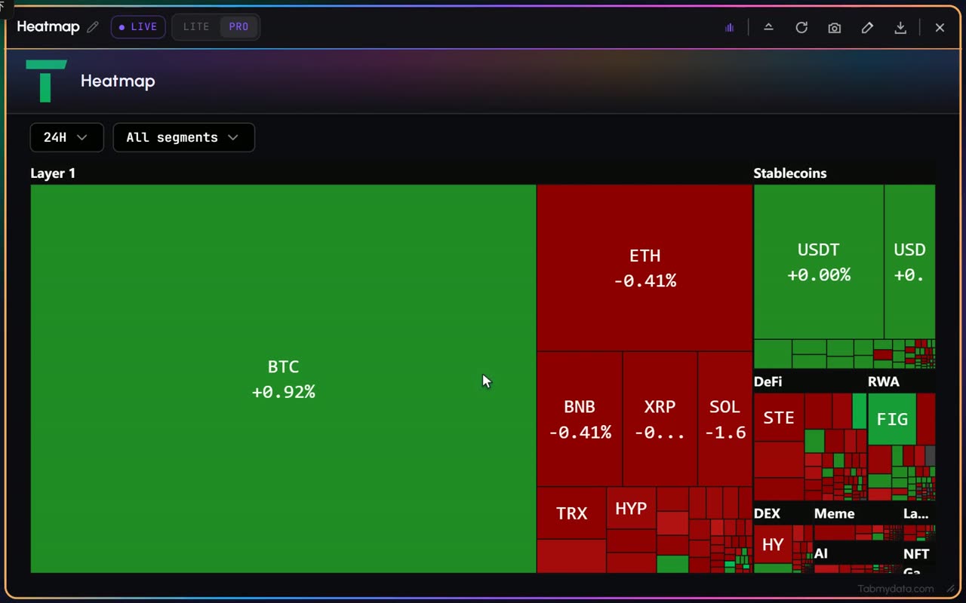Close the Heatmap panel

(x=940, y=27)
